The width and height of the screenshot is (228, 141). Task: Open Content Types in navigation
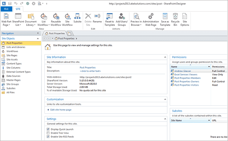(14, 64)
